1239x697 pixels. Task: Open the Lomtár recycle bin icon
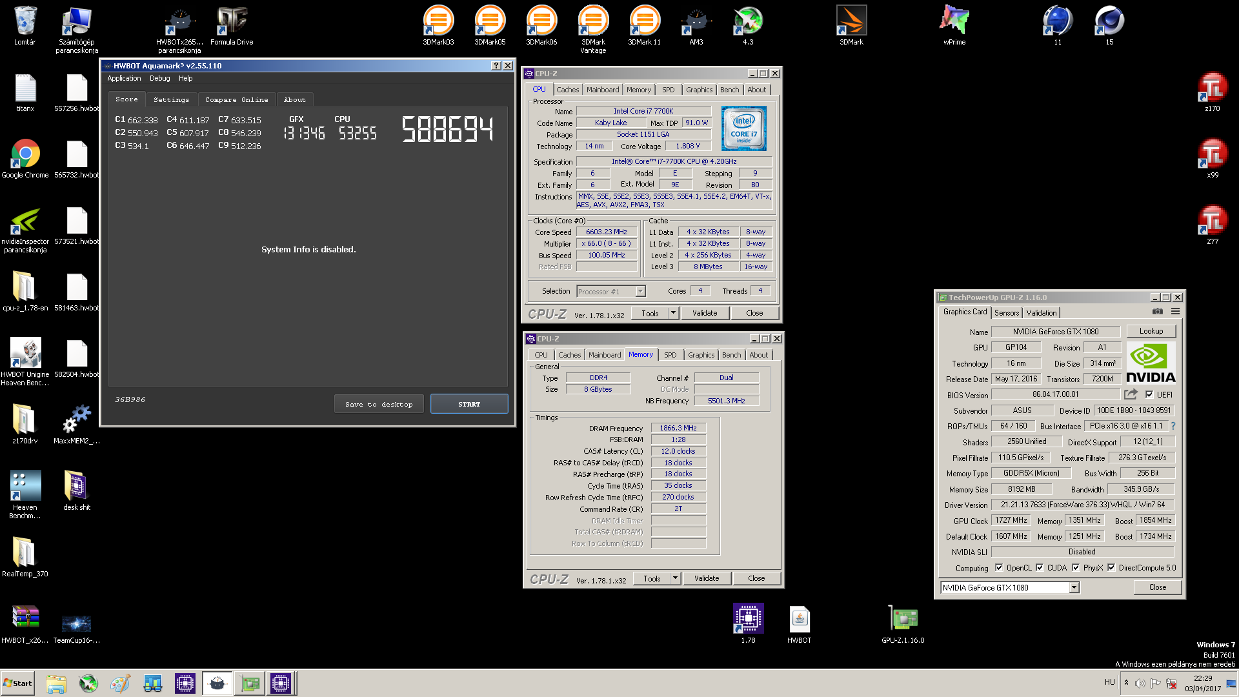pos(25,26)
